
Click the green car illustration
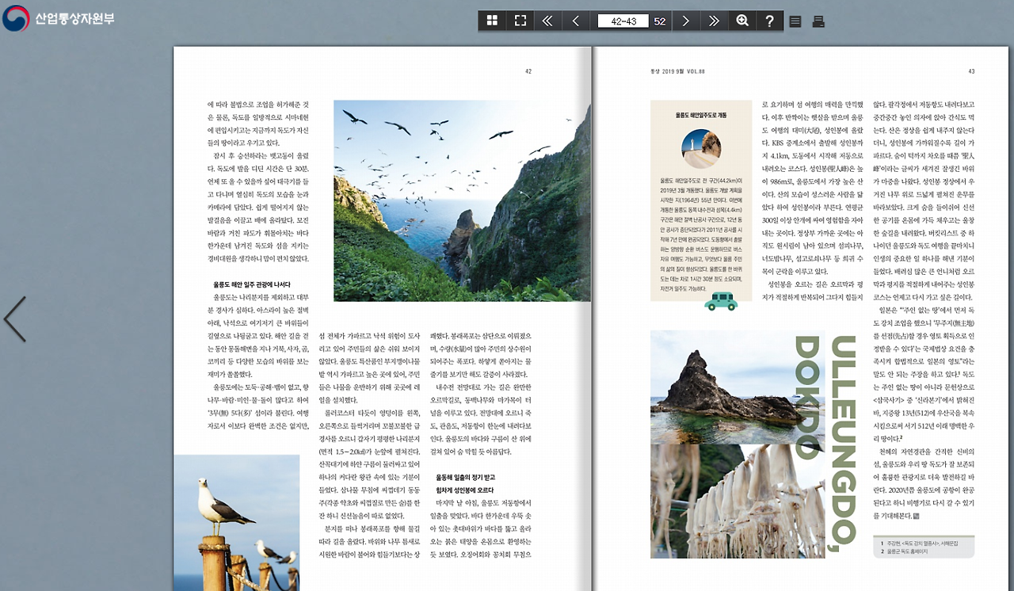720,300
